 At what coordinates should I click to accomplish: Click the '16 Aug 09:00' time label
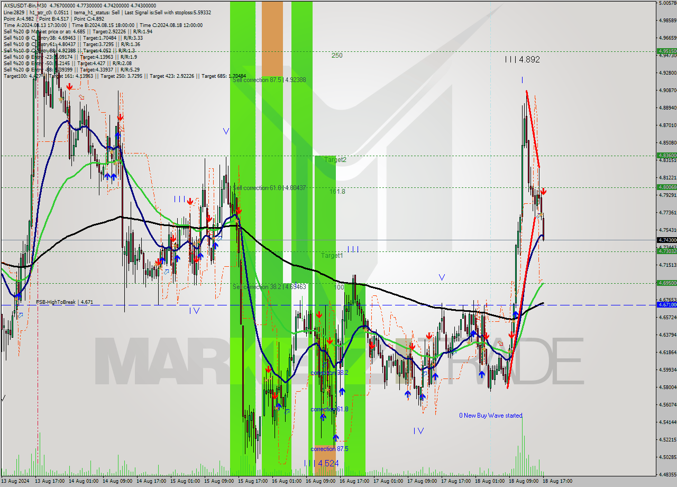click(x=321, y=481)
